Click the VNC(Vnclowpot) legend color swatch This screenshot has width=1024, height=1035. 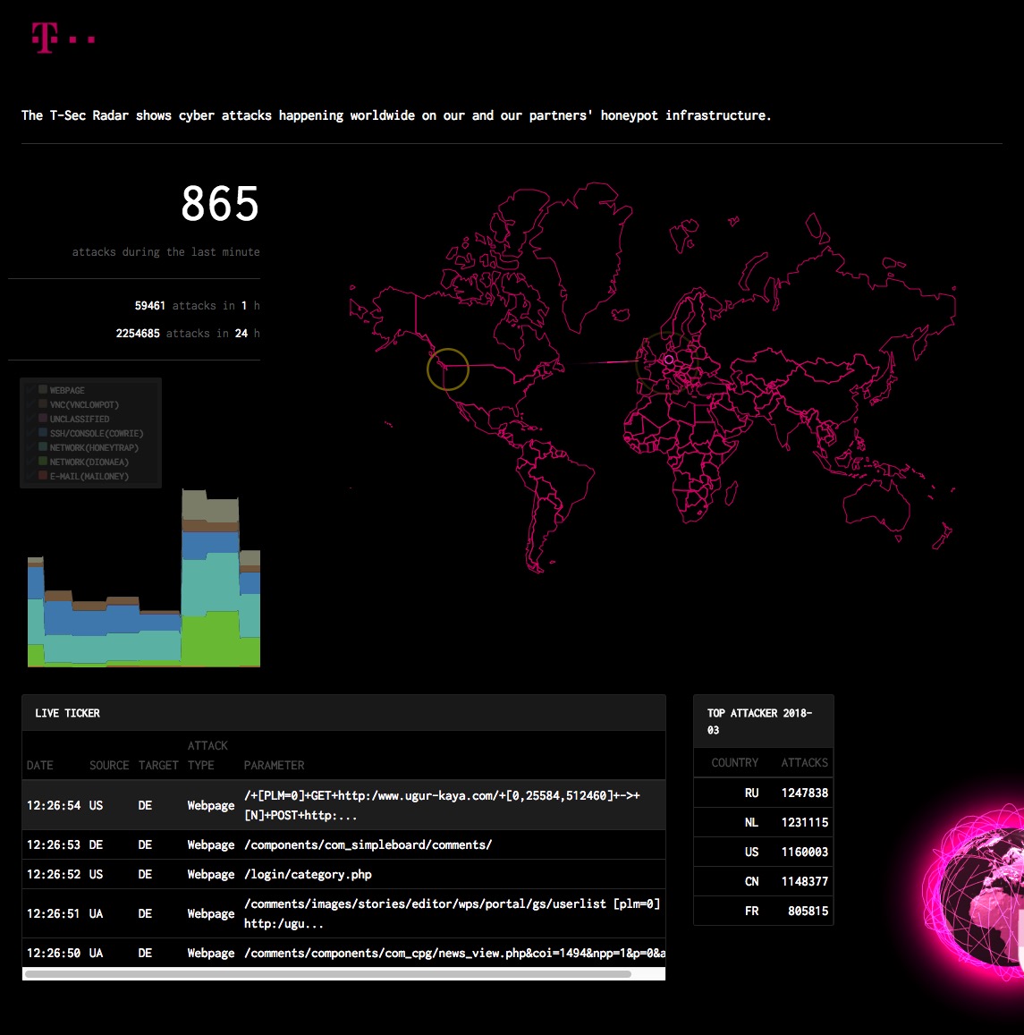click(43, 404)
